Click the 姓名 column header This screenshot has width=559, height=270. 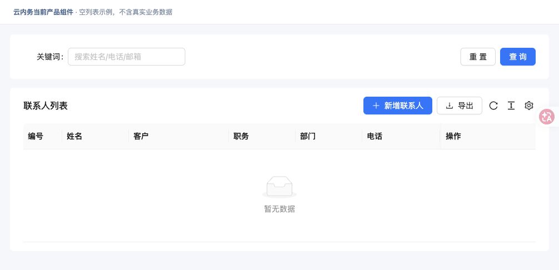[95, 136]
